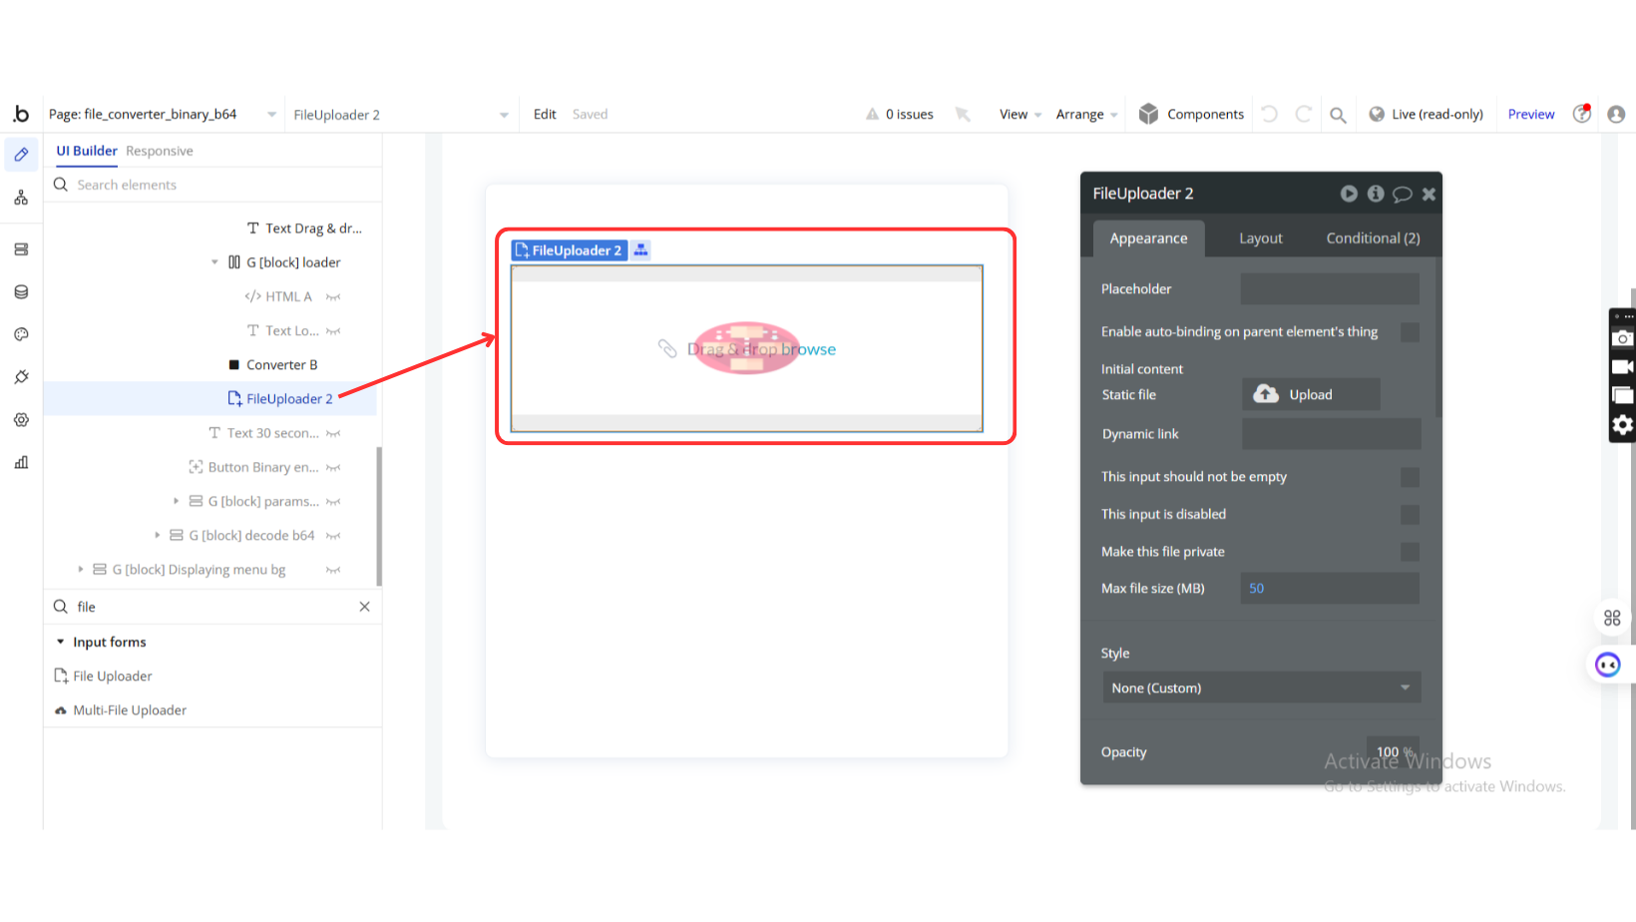Click the camera screenshot icon on right edge

pyautogui.click(x=1623, y=338)
